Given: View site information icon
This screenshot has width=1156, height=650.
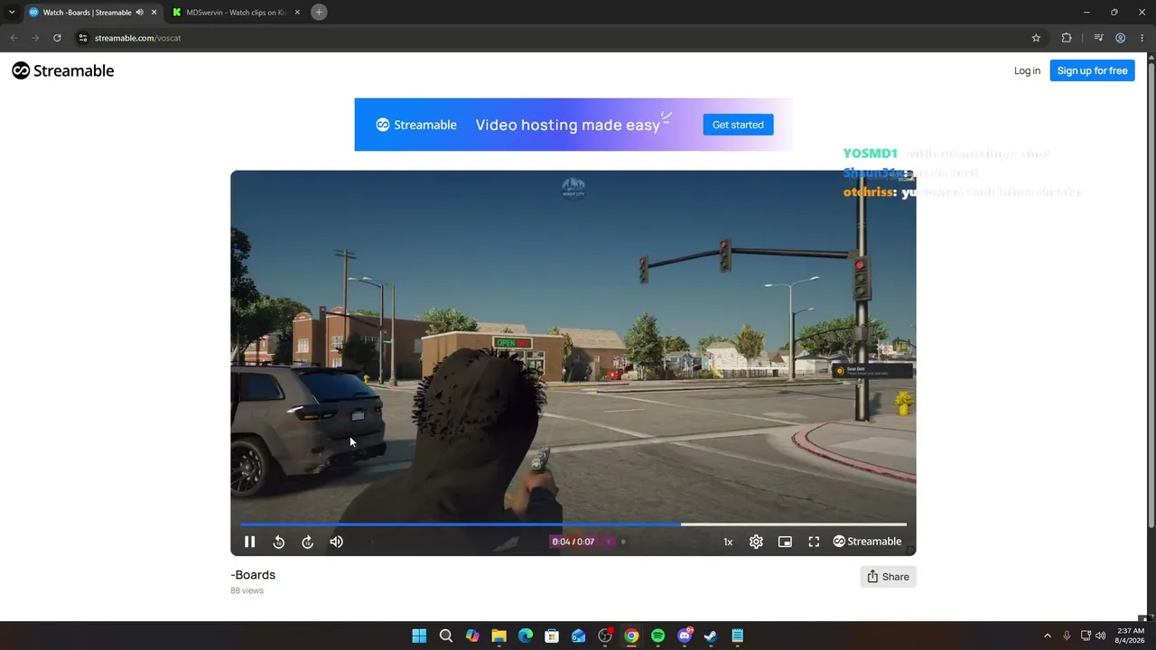Looking at the screenshot, I should tap(82, 38).
